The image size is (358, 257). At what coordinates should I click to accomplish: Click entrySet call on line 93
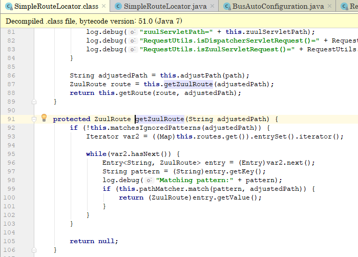click(270, 136)
